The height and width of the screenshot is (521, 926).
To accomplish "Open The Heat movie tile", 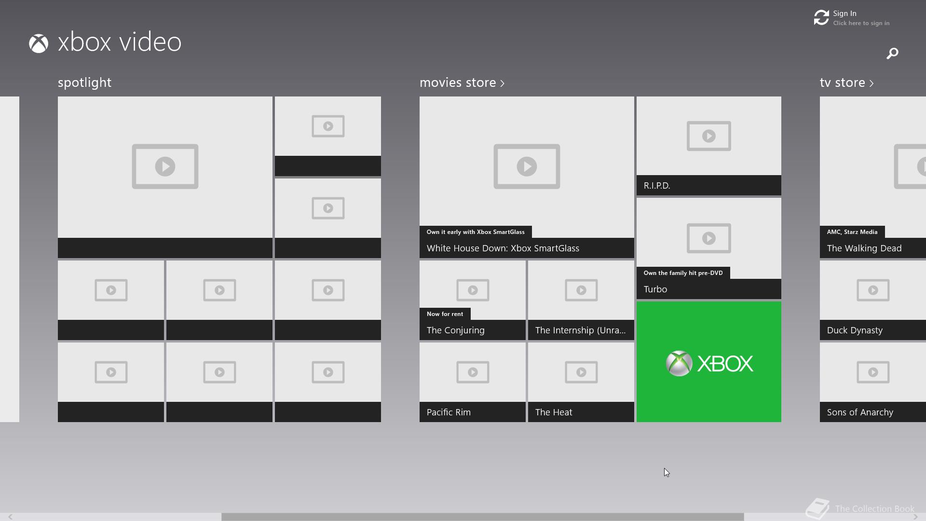I will click(581, 382).
